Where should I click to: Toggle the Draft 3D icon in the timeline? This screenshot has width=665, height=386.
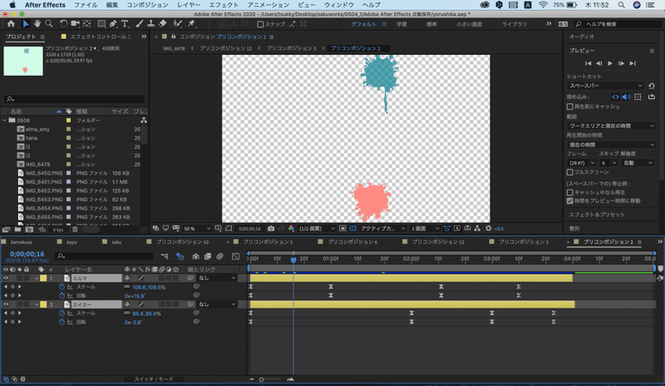(180, 256)
